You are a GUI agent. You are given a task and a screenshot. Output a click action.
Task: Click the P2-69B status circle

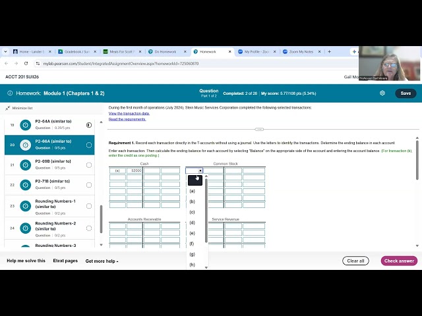pyautogui.click(x=89, y=165)
